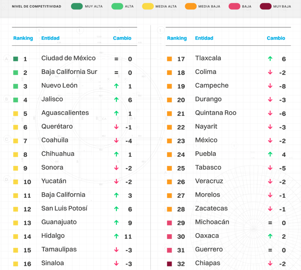
Task: Click the up arrow for Puebla
Action: 270,154
